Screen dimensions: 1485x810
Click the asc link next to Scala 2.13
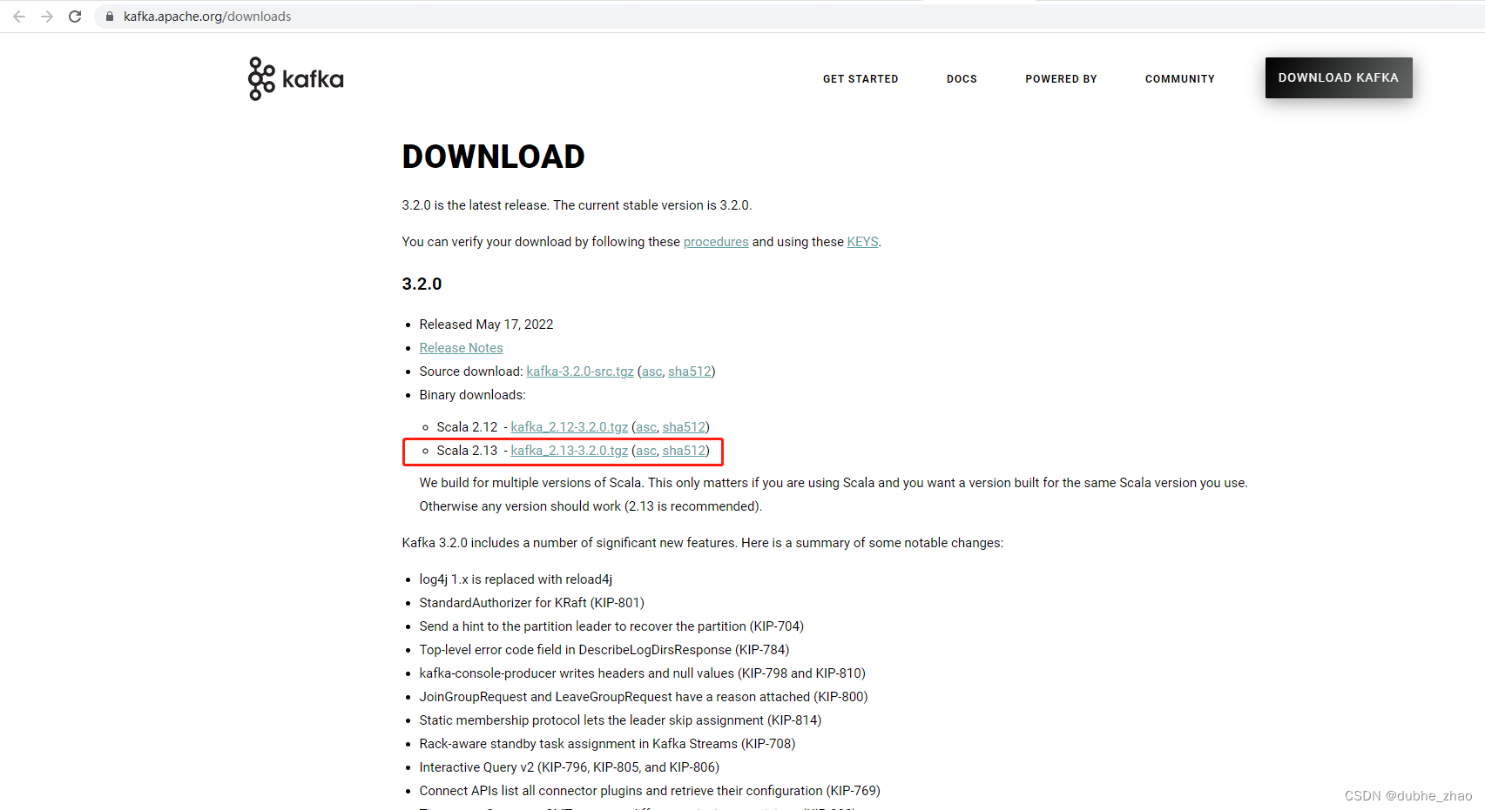click(x=645, y=450)
